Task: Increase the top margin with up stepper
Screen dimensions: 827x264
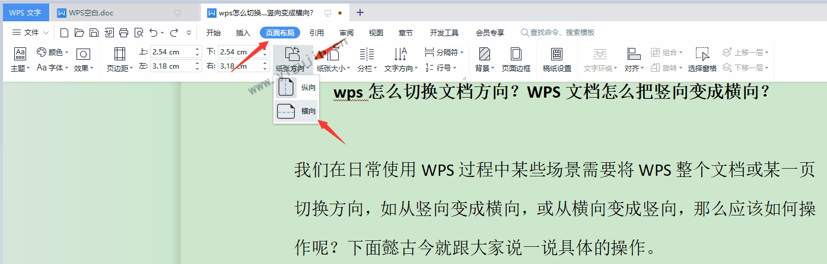Action: 198,50
